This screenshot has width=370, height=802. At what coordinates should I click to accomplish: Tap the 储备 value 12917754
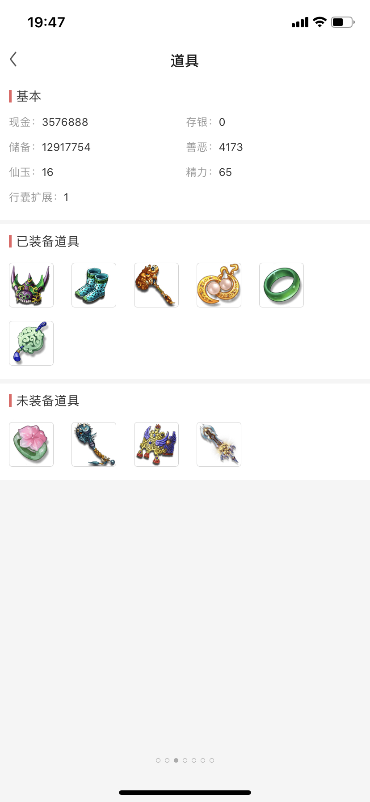point(66,147)
